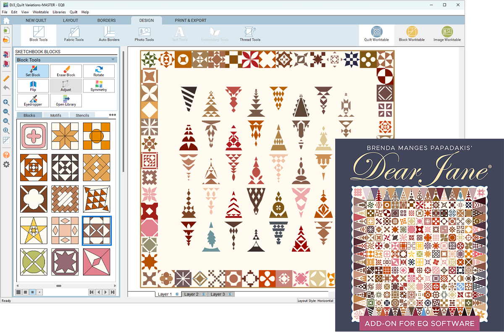504x332 pixels.
Task: Jump to first block in sketchbook
Action: [92, 292]
